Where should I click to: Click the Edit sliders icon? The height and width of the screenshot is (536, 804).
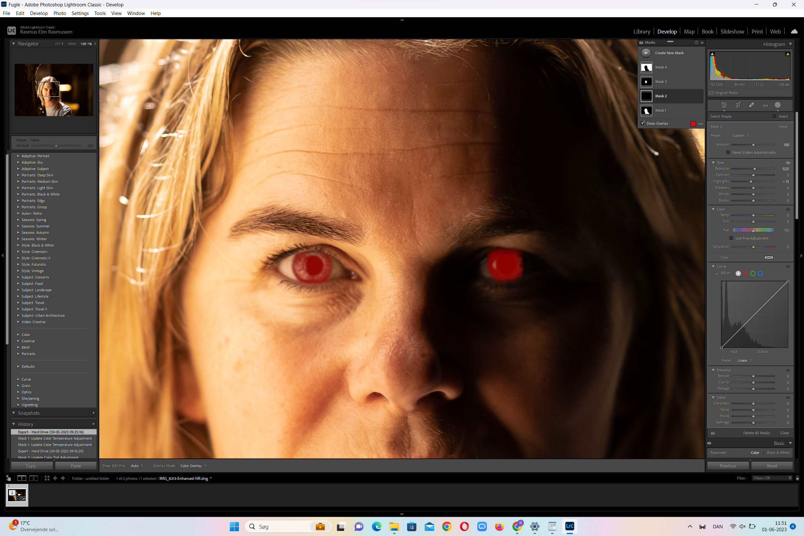point(724,105)
